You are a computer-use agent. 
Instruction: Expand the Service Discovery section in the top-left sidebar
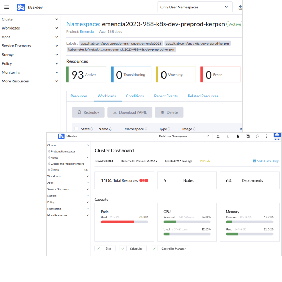[30, 46]
